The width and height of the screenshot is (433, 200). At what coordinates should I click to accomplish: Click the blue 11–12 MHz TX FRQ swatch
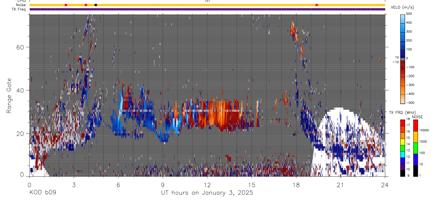[402, 160]
